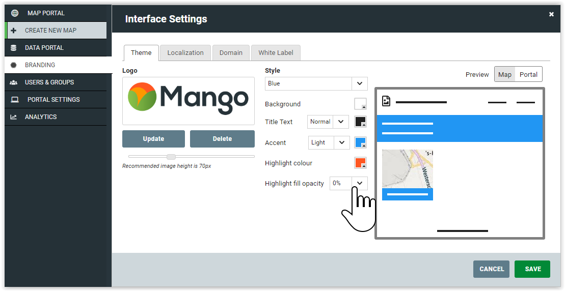Open Accent Light dropdown
This screenshot has width=565, height=291.
329,142
